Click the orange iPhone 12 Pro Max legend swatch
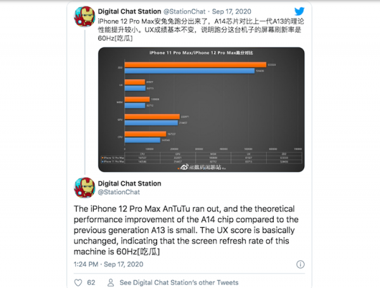380x288 pixels. 103,156
